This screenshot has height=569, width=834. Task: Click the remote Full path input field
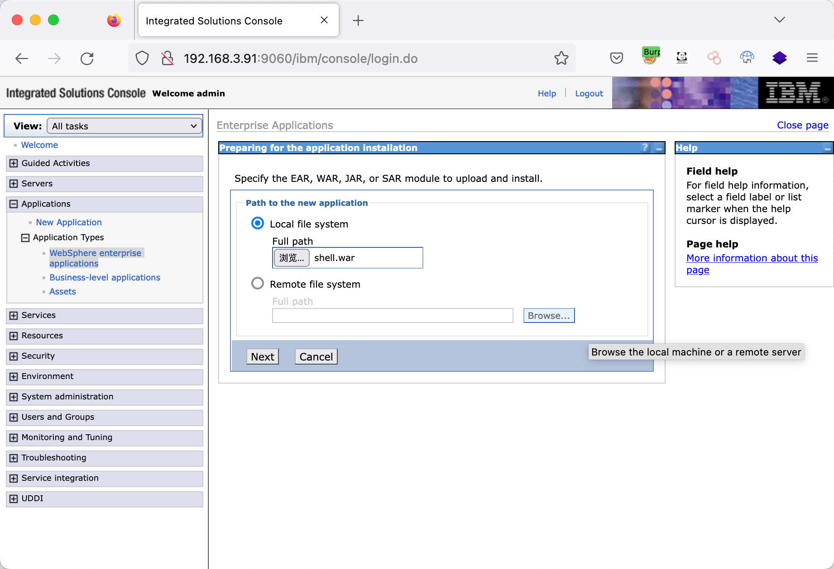click(x=392, y=316)
